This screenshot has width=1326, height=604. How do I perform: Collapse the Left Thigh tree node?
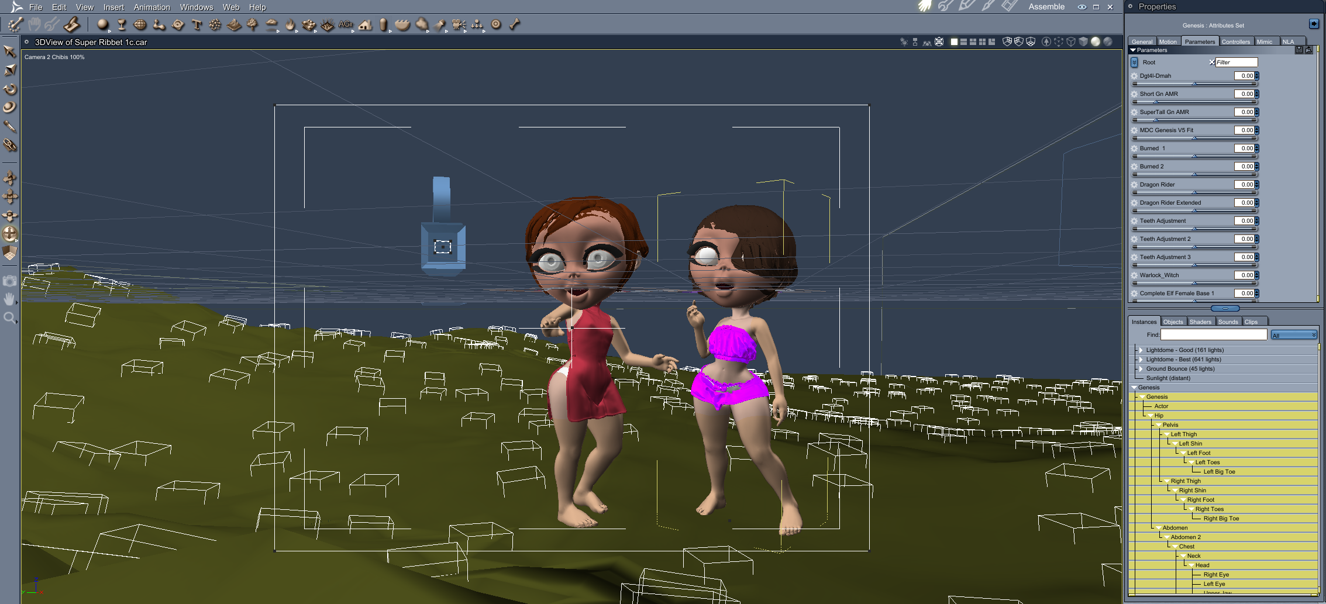coord(1167,434)
